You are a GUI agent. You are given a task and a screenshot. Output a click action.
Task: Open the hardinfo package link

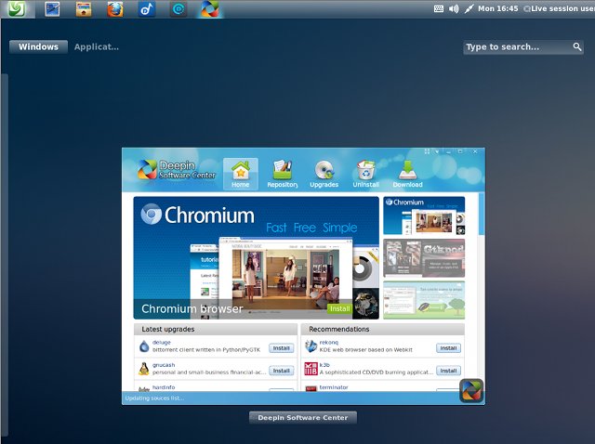(x=164, y=387)
